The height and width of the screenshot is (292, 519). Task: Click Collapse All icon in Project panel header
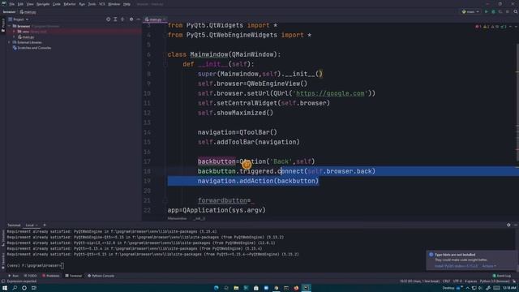coord(122,19)
